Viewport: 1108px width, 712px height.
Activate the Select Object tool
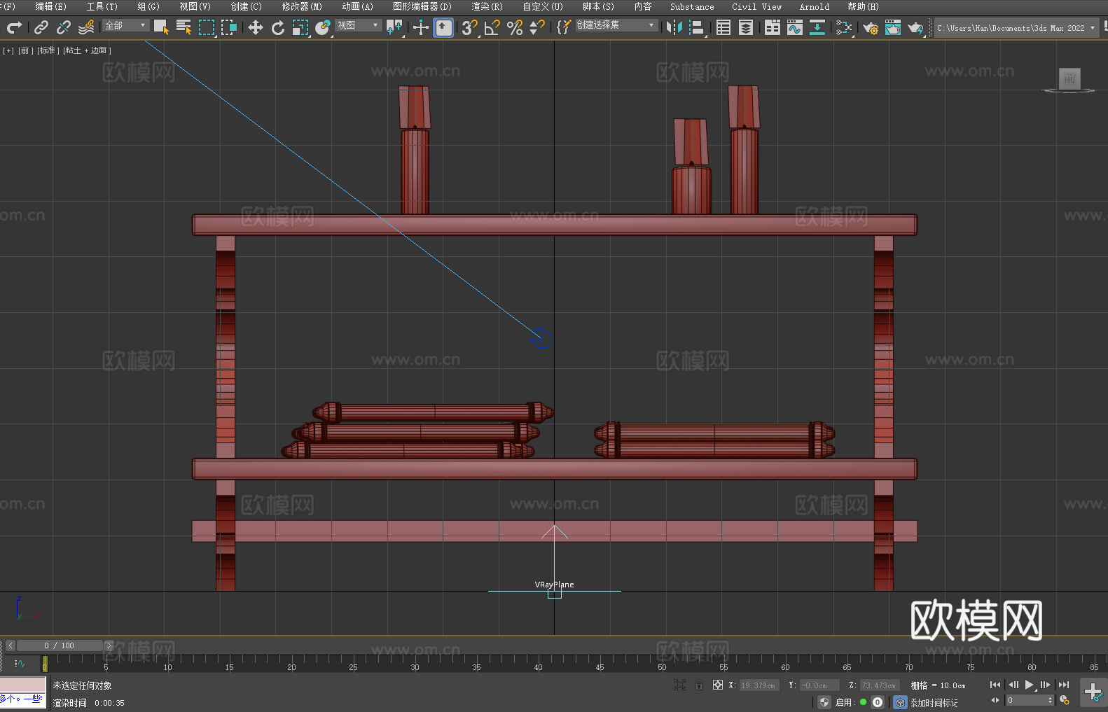click(x=161, y=27)
